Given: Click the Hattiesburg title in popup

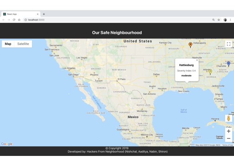Looking at the screenshot, I should (x=187, y=65).
